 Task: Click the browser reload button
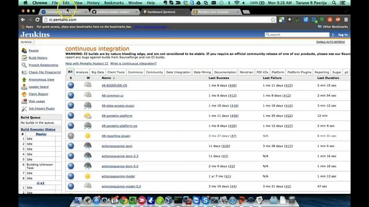point(37,20)
